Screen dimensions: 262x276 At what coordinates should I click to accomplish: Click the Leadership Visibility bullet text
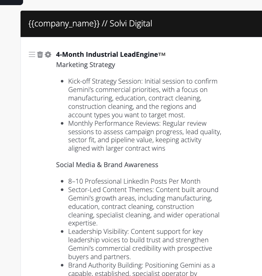click(x=99, y=232)
